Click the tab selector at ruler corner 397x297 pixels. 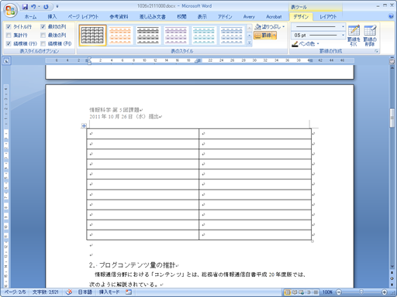coord(6,61)
